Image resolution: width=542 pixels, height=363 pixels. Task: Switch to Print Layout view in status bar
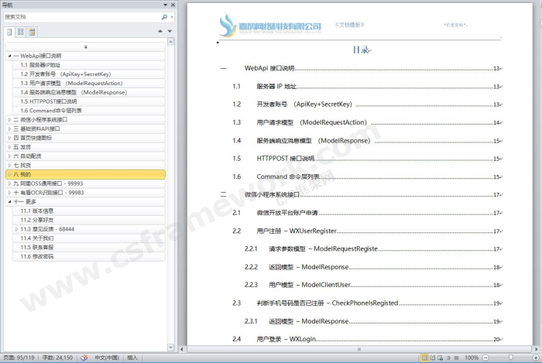point(424,358)
